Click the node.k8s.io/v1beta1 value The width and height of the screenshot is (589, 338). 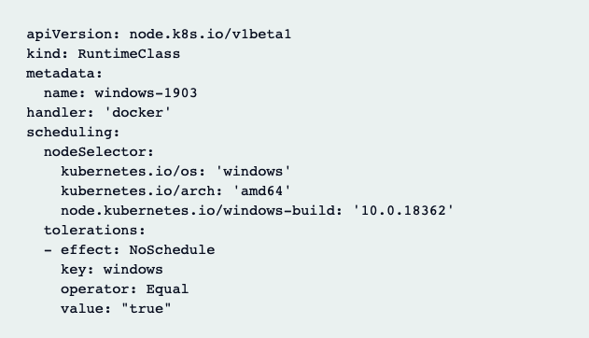click(x=210, y=35)
